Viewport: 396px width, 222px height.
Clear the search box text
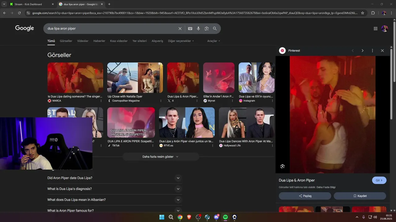tap(180, 28)
